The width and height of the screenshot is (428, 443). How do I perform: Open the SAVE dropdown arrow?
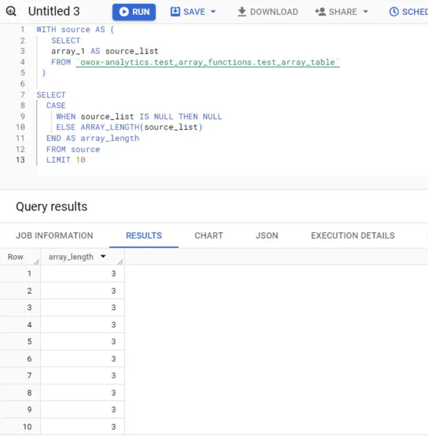point(213,12)
